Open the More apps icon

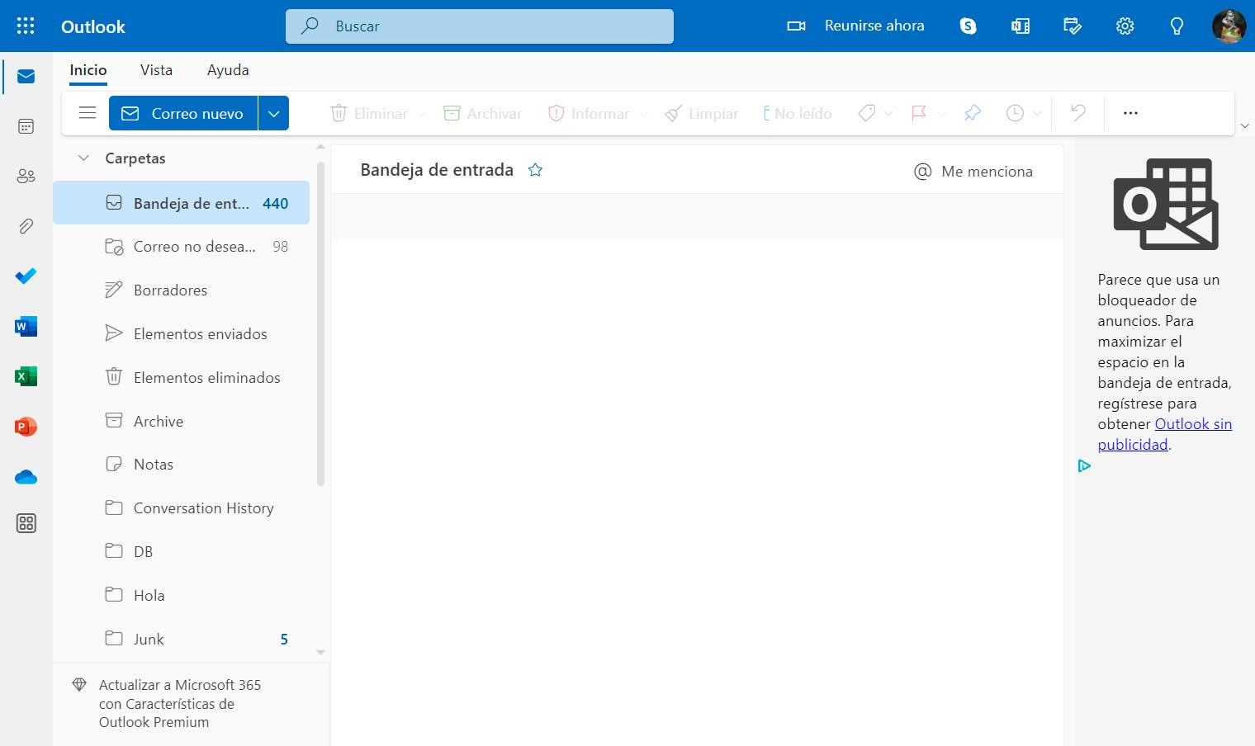tap(26, 523)
